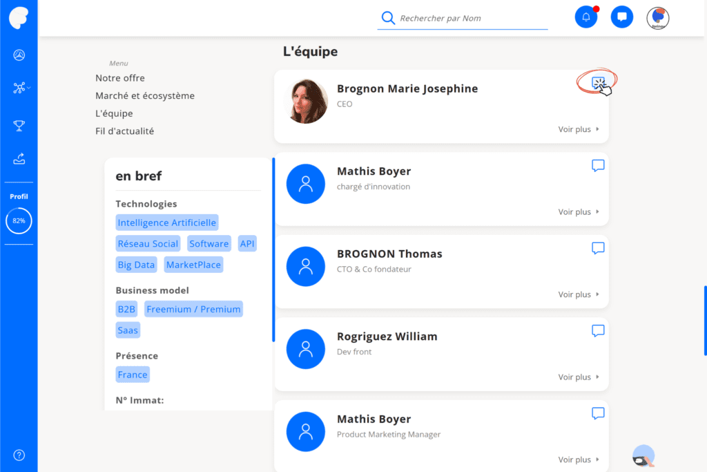Click Mathis Boyer chargé d'innovation avatar
Image resolution: width=707 pixels, height=472 pixels.
pos(306,184)
